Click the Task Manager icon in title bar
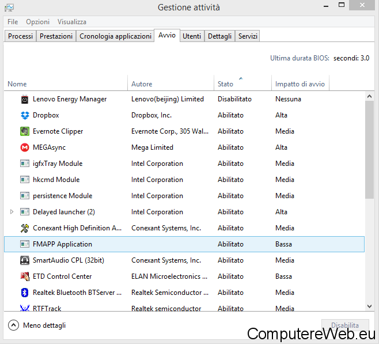The width and height of the screenshot is (379, 345). click(x=9, y=7)
